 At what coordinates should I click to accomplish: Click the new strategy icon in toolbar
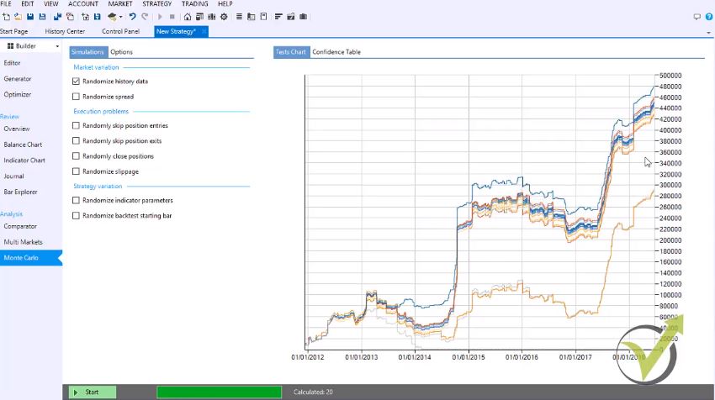[6, 17]
